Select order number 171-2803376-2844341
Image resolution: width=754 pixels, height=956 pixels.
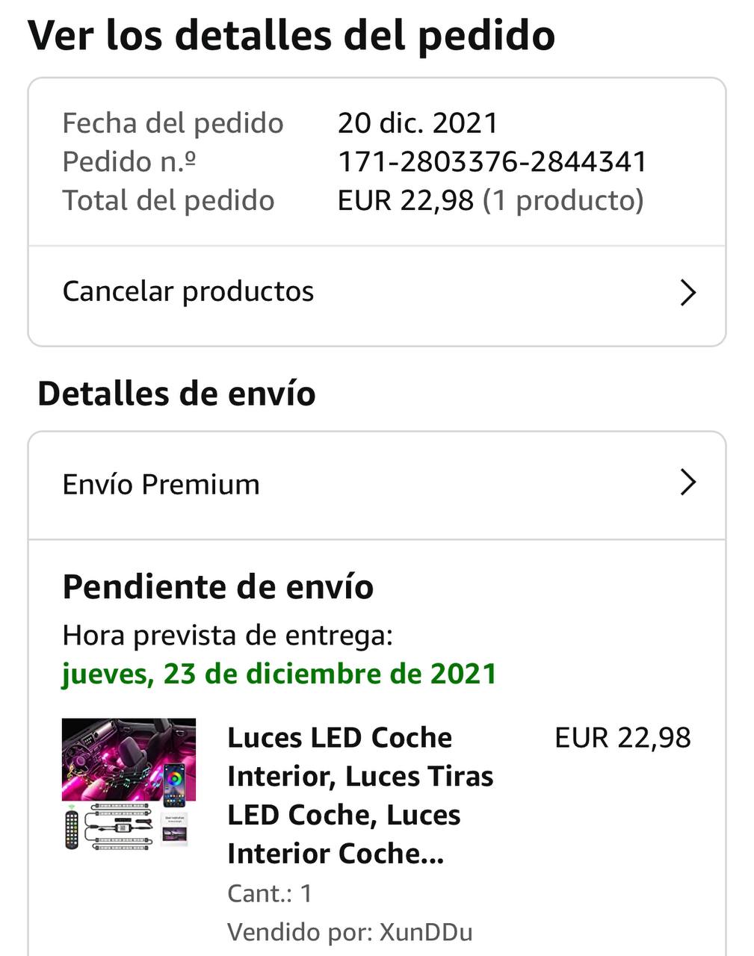(x=492, y=162)
